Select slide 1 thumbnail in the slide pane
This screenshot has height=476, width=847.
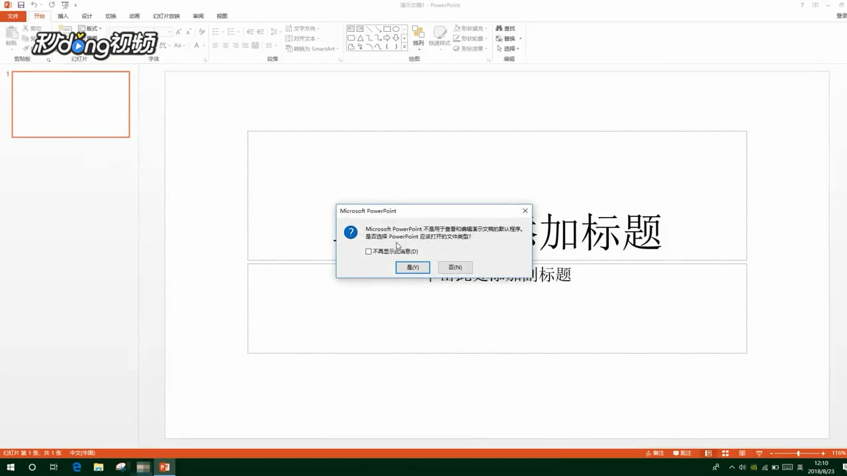[71, 104]
